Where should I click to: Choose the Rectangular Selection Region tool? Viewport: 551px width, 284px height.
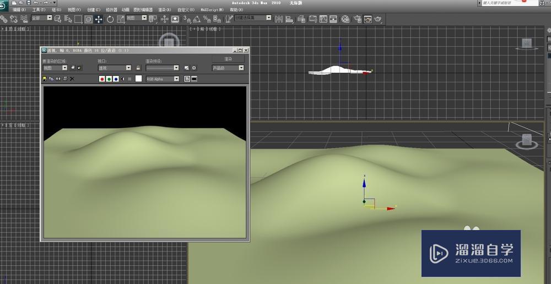coord(78,19)
